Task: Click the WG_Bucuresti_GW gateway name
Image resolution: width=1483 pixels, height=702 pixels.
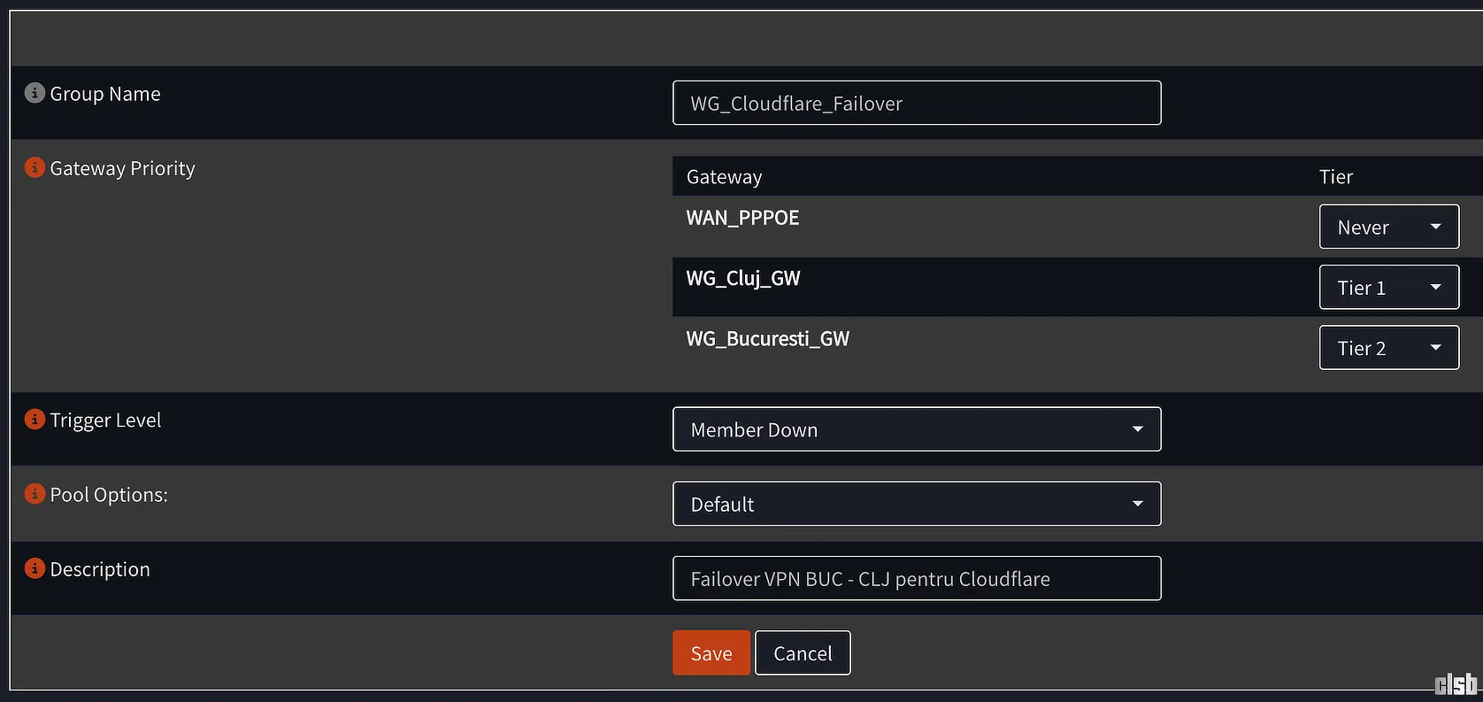Action: point(767,338)
